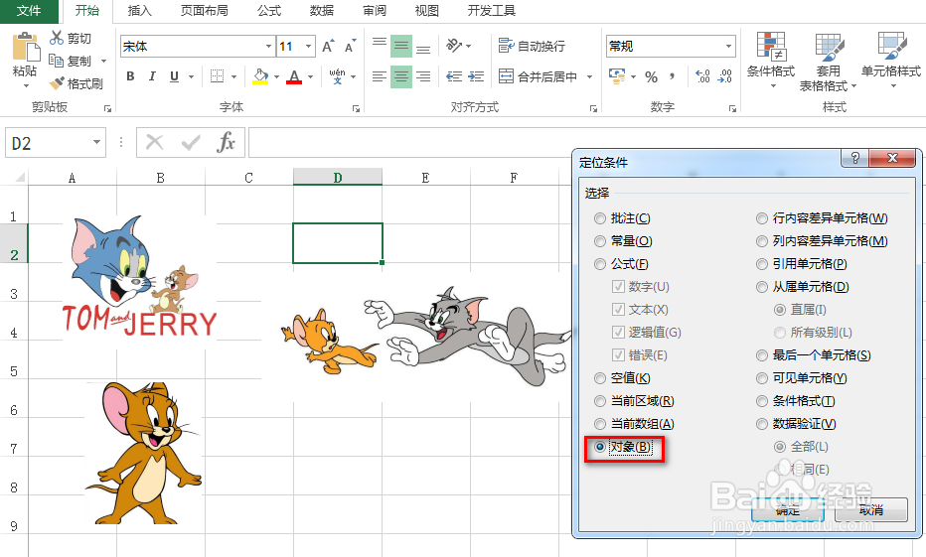Image resolution: width=926 pixels, height=557 pixels.
Task: Select 可见单元格(Y) radio option
Action: pyautogui.click(x=802, y=378)
